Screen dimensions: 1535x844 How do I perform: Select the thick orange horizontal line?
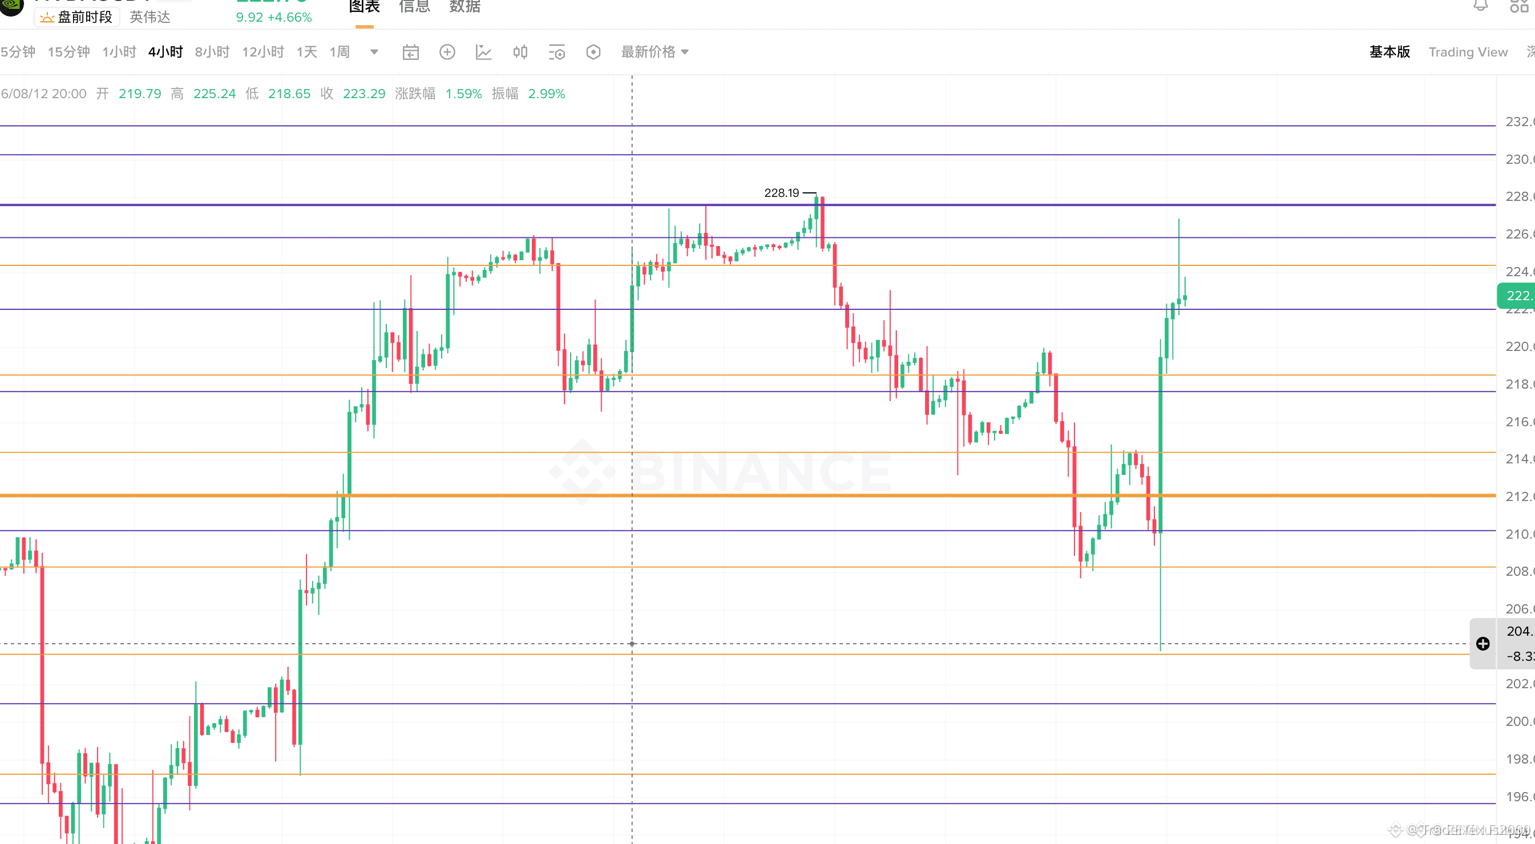748,495
